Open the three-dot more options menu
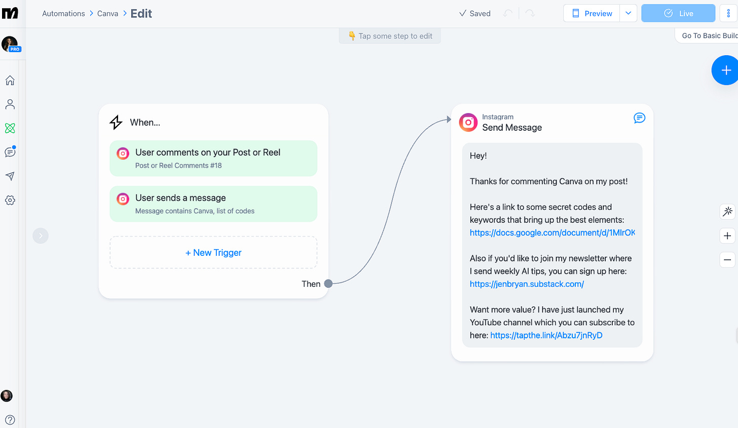 [729, 13]
